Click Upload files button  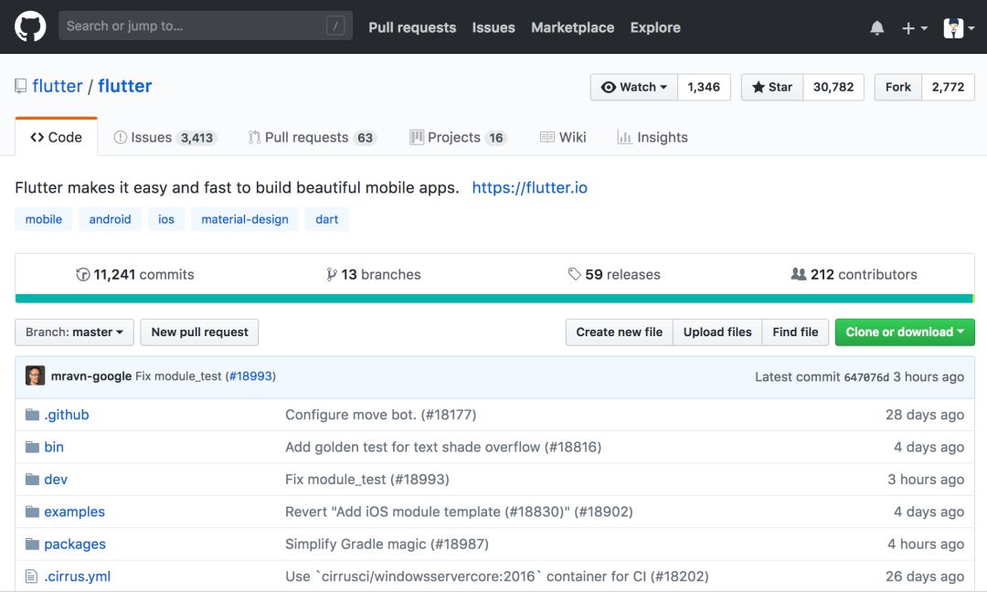point(717,333)
